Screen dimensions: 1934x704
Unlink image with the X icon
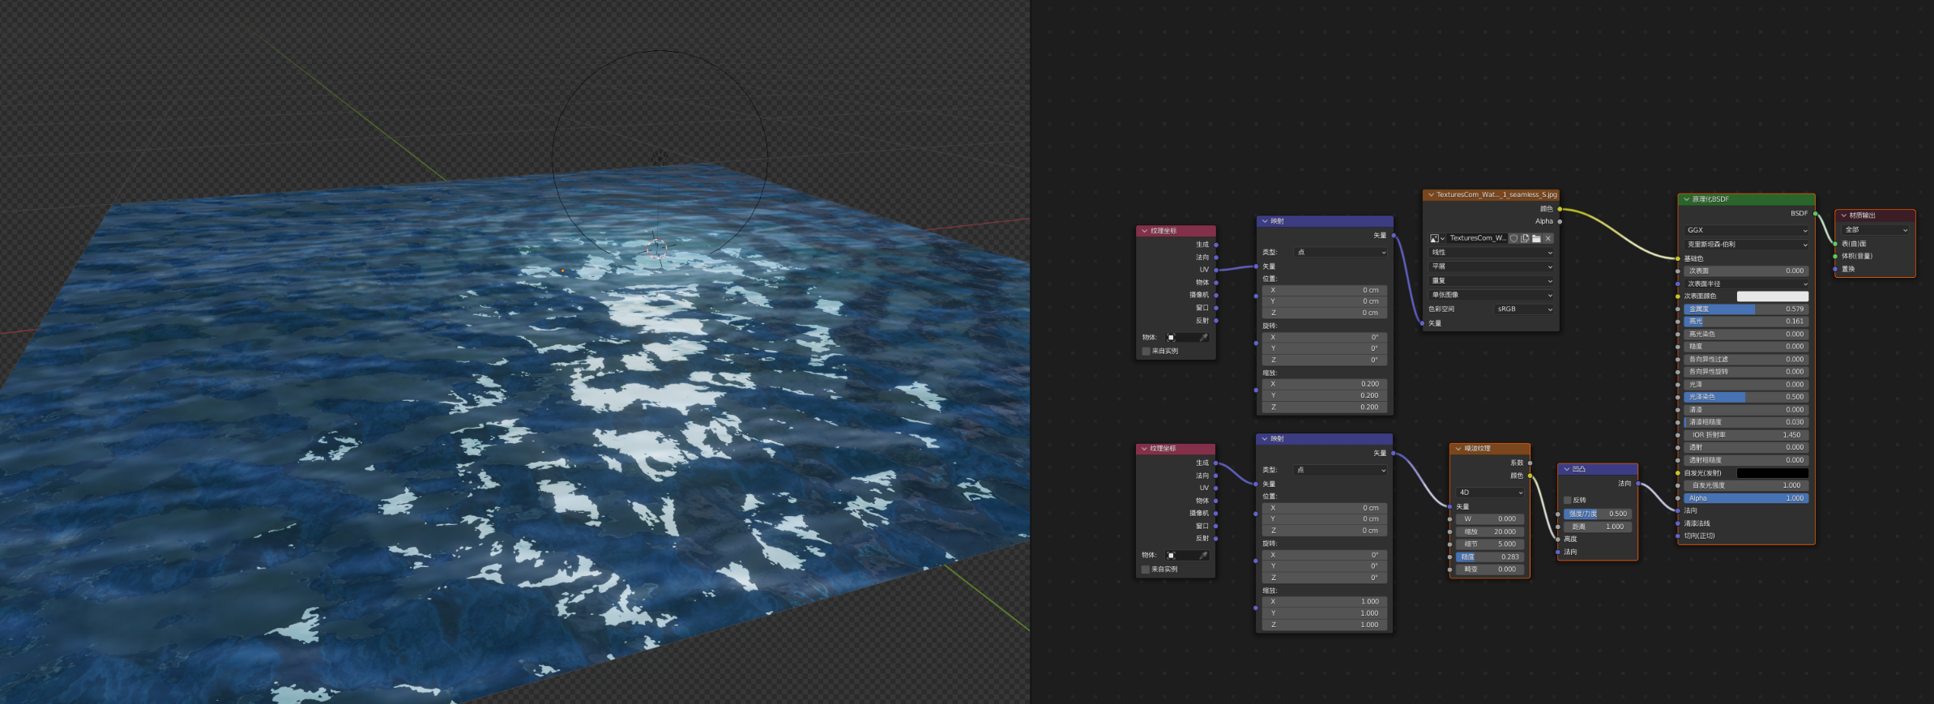coord(1548,238)
